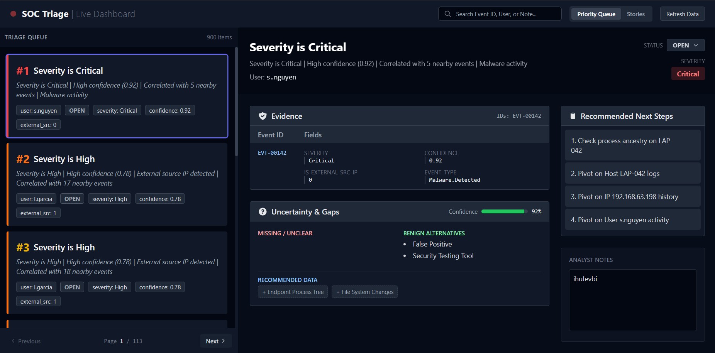Open the EVT-00142 event ID link
Image resolution: width=715 pixels, height=353 pixels.
272,153
